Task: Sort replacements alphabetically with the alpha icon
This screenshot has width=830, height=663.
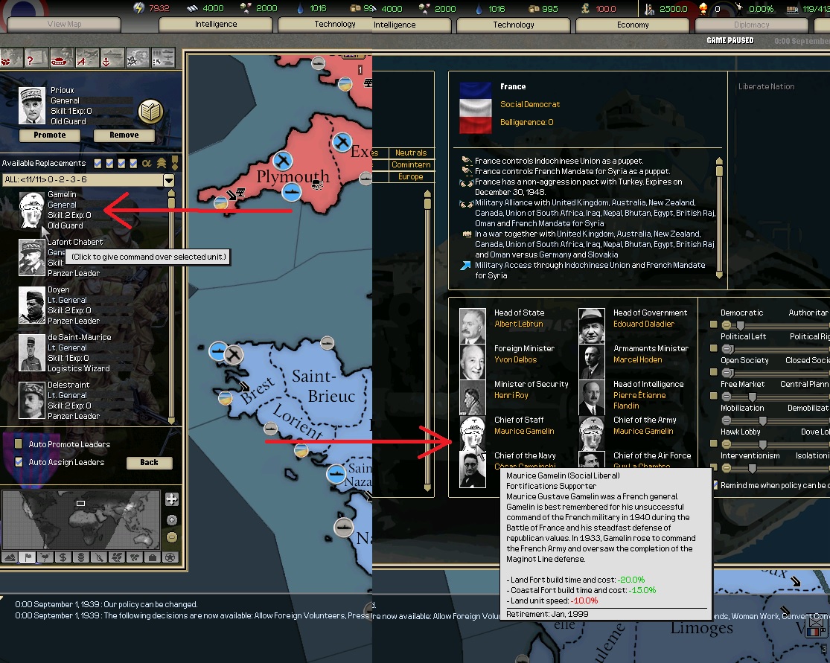Action: 147,164
